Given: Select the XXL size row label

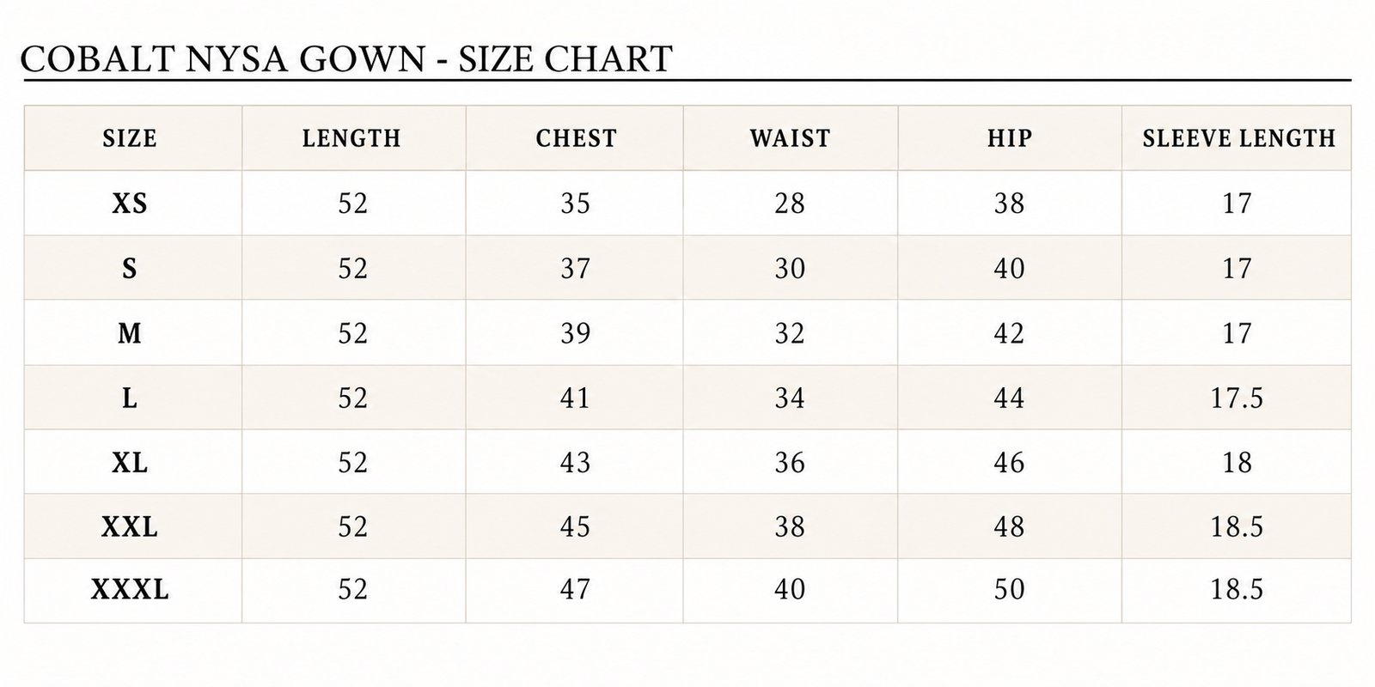Looking at the screenshot, I should (x=130, y=526).
